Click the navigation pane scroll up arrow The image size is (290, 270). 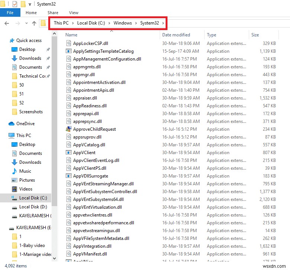(54, 33)
